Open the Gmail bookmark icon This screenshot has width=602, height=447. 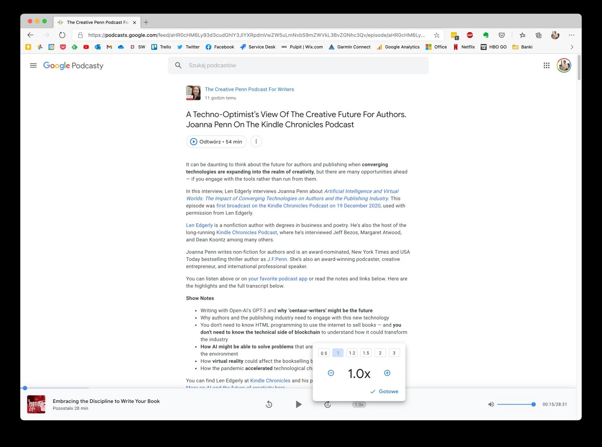pyautogui.click(x=109, y=47)
